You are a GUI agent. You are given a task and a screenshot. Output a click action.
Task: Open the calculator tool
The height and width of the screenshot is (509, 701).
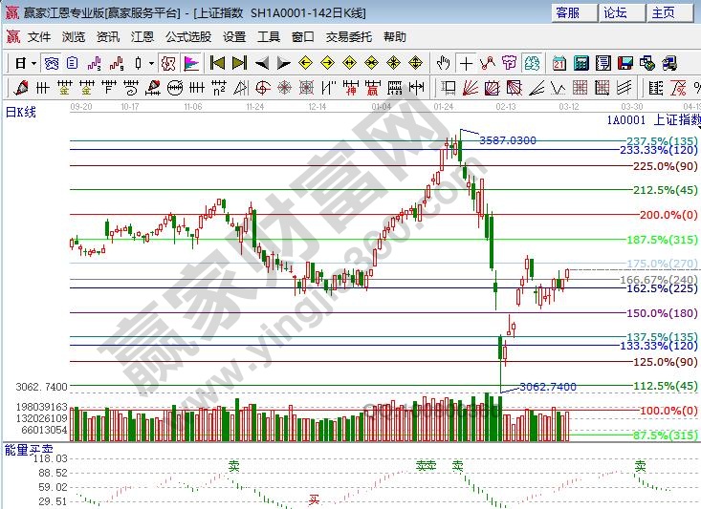pos(581,63)
